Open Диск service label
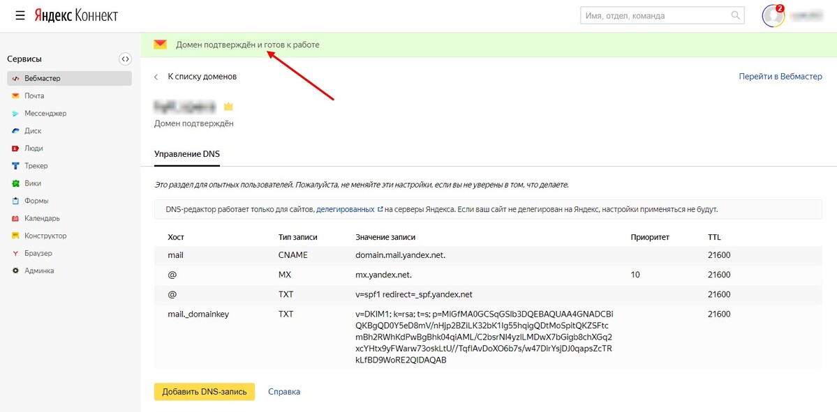 tap(33, 131)
